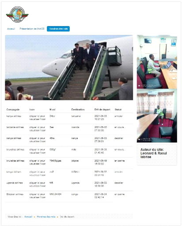This screenshot has height=226, width=182.
Task: Select the Horaires des vols tab
Action: [58, 29]
